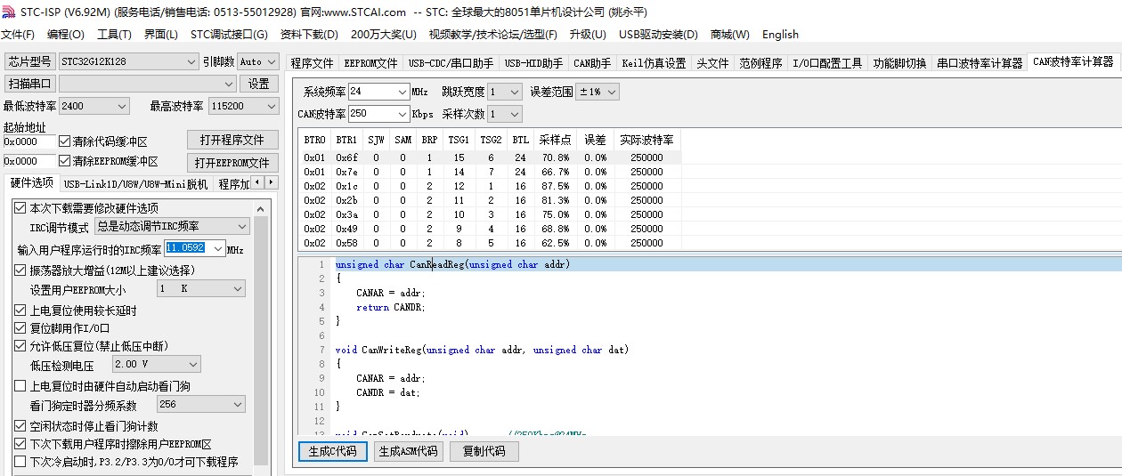The width and height of the screenshot is (1122, 476).
Task: Switch to the Keil仿真设置 tab
Action: click(654, 63)
